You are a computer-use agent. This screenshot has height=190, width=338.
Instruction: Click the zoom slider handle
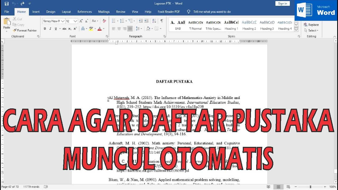point(311,187)
